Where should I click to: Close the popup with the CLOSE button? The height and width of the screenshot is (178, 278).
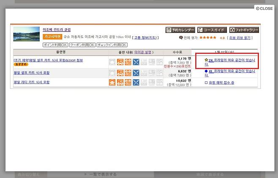click(x=264, y=8)
